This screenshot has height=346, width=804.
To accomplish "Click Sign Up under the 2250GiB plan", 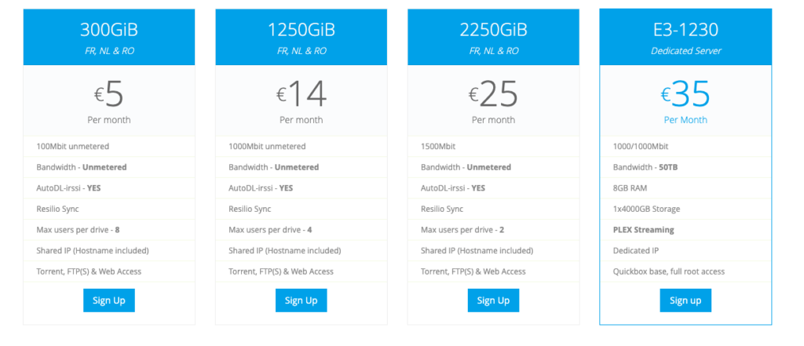I will 493,300.
